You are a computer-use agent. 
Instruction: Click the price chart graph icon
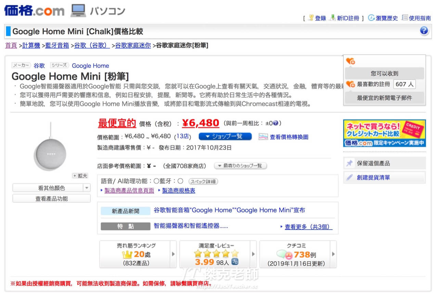(263, 137)
